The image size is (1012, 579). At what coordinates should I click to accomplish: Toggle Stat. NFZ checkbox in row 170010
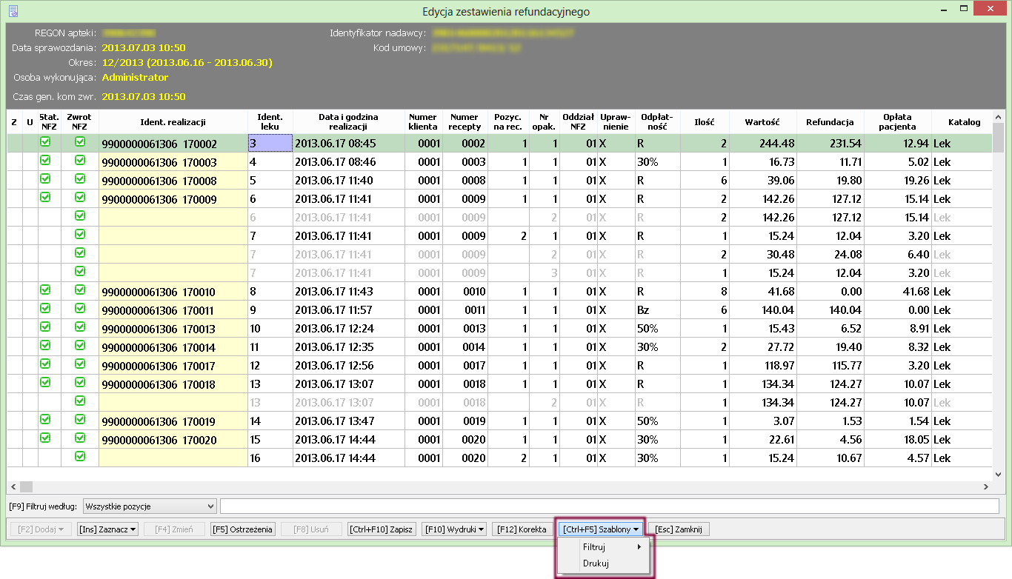pos(45,289)
